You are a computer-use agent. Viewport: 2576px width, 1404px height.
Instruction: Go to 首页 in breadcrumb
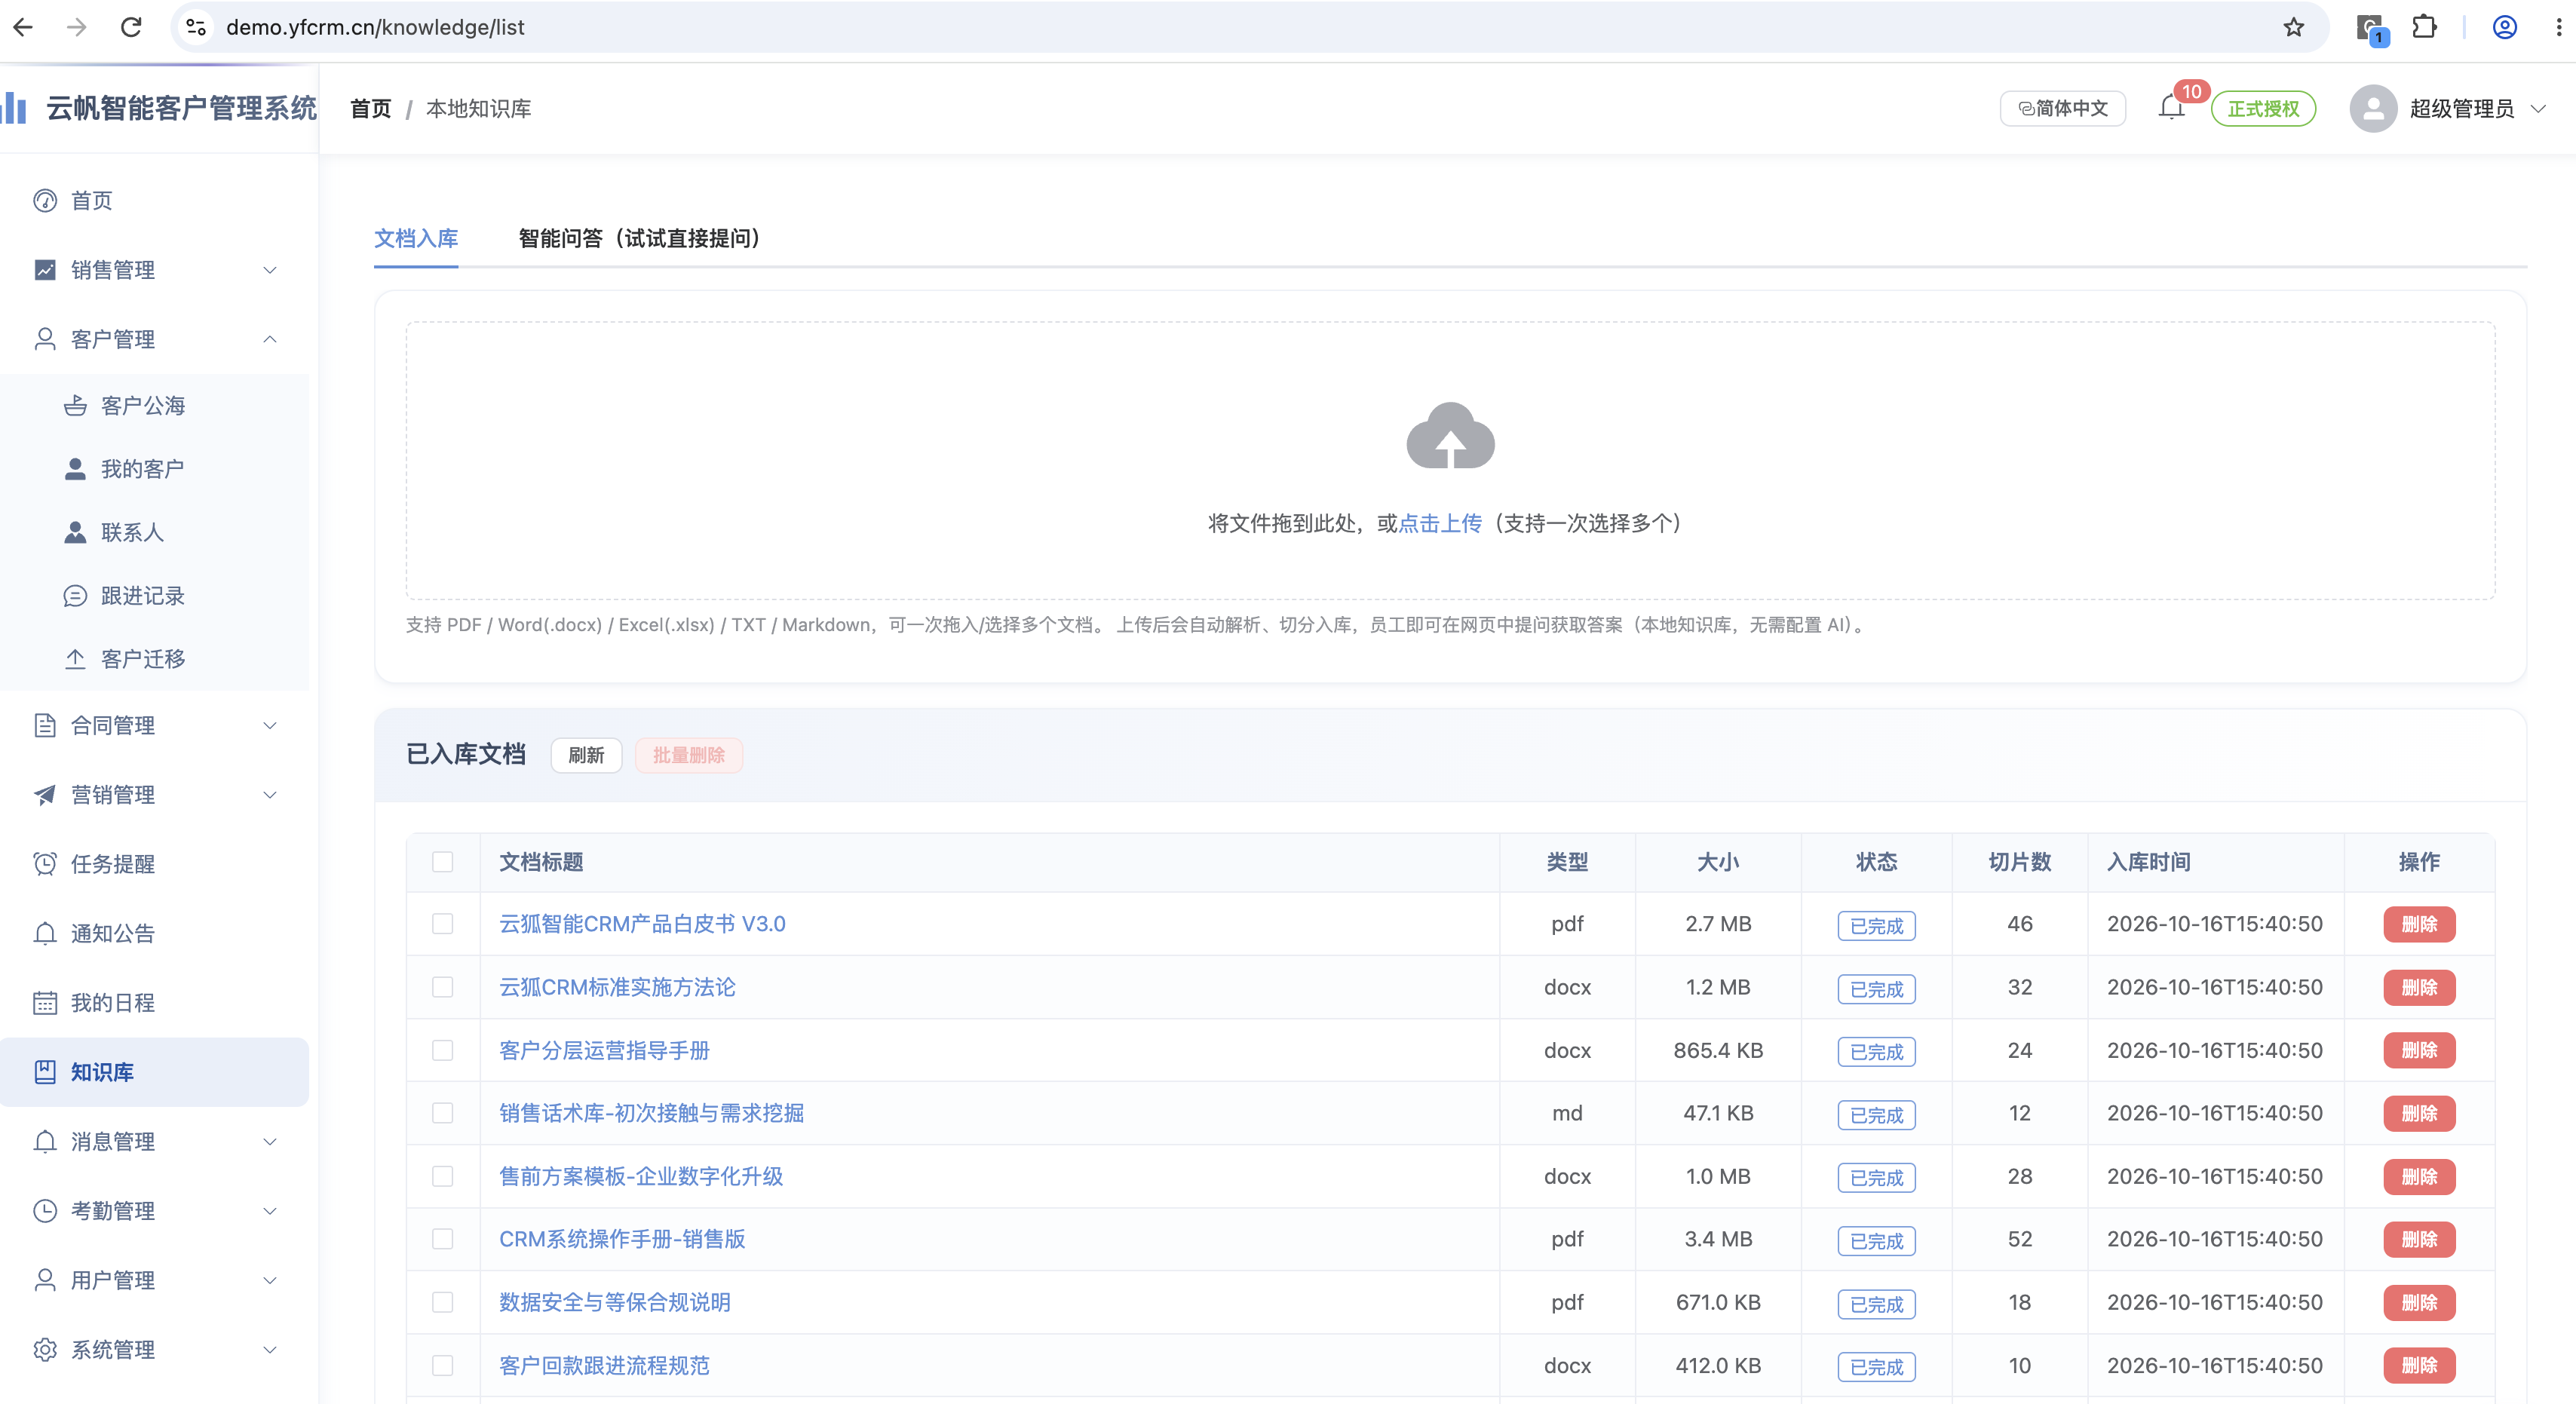[x=371, y=108]
